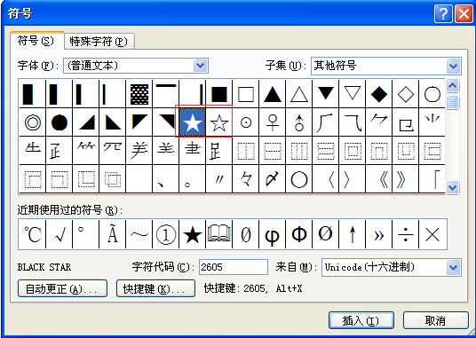
Task: Choose the white up-pointing triangle symbol
Action: [x=299, y=94]
